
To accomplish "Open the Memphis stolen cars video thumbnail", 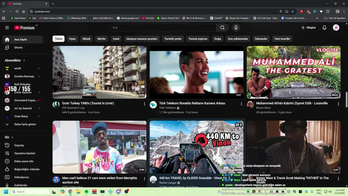I will (x=100, y=147).
